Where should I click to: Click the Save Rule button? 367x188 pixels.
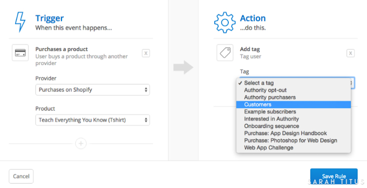(x=334, y=176)
